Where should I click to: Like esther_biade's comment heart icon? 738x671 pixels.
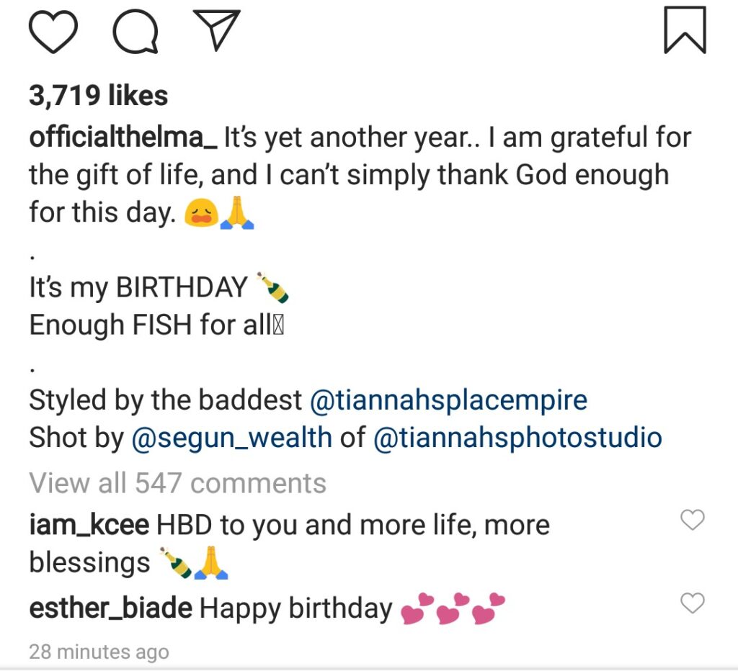click(693, 603)
